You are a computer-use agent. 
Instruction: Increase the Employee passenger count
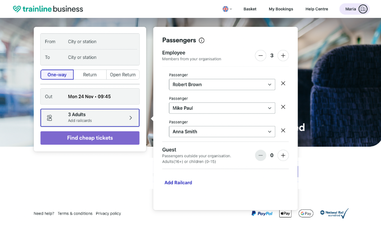(283, 56)
